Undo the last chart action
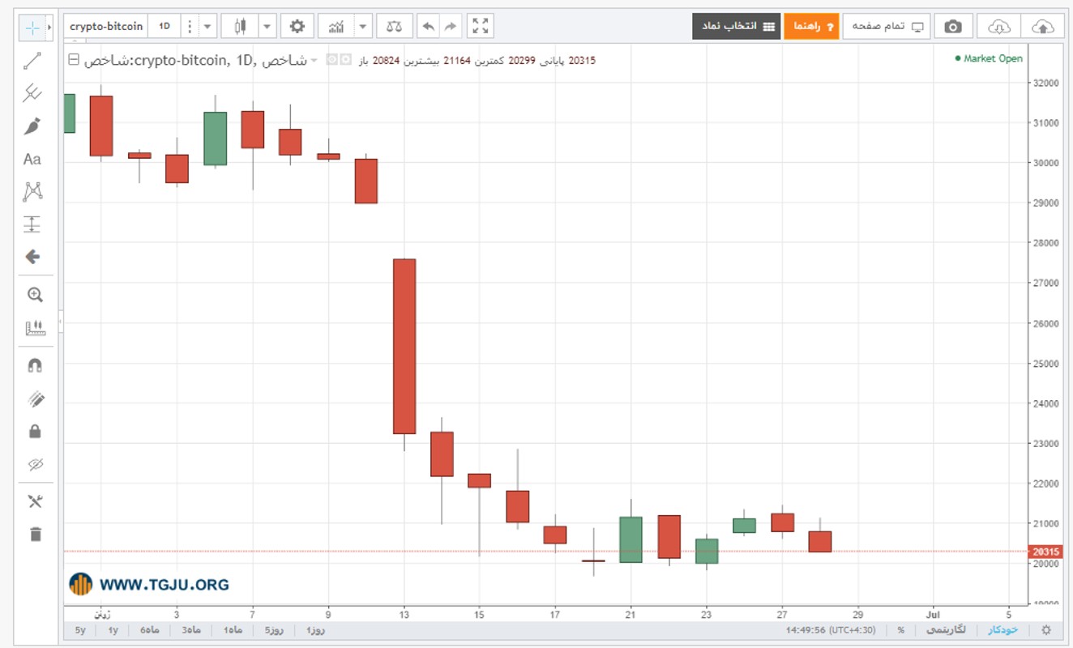Screen dimensions: 1073x648 [x=429, y=27]
